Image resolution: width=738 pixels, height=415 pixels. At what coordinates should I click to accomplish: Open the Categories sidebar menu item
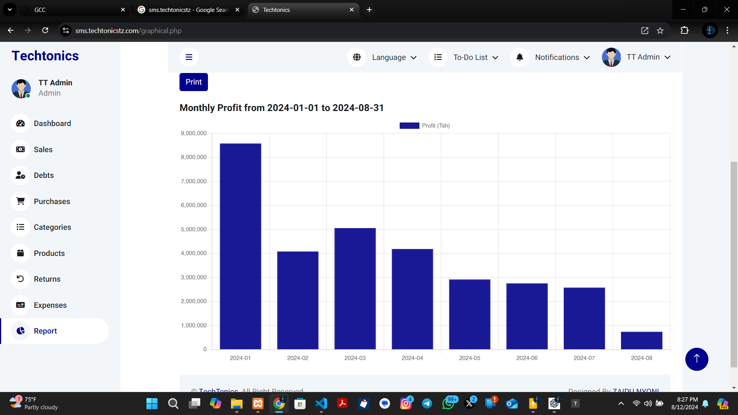point(52,227)
